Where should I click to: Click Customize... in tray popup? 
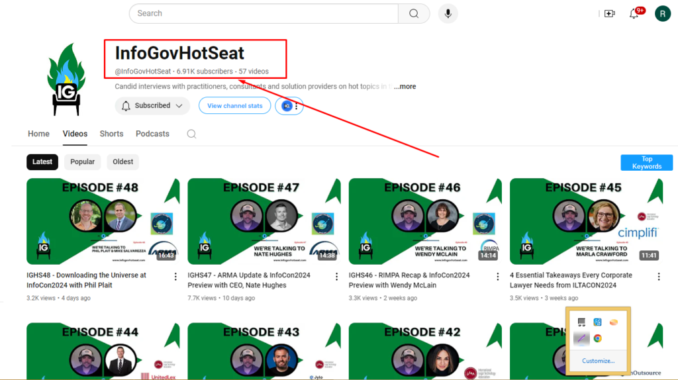pos(598,361)
